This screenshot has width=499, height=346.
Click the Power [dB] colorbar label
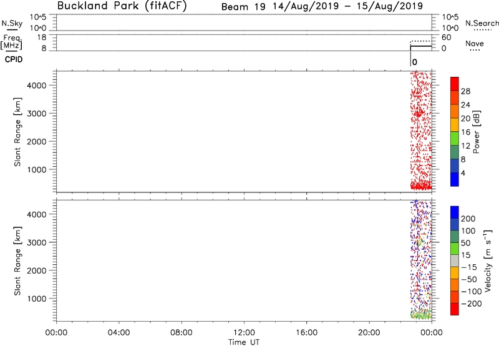coord(476,132)
